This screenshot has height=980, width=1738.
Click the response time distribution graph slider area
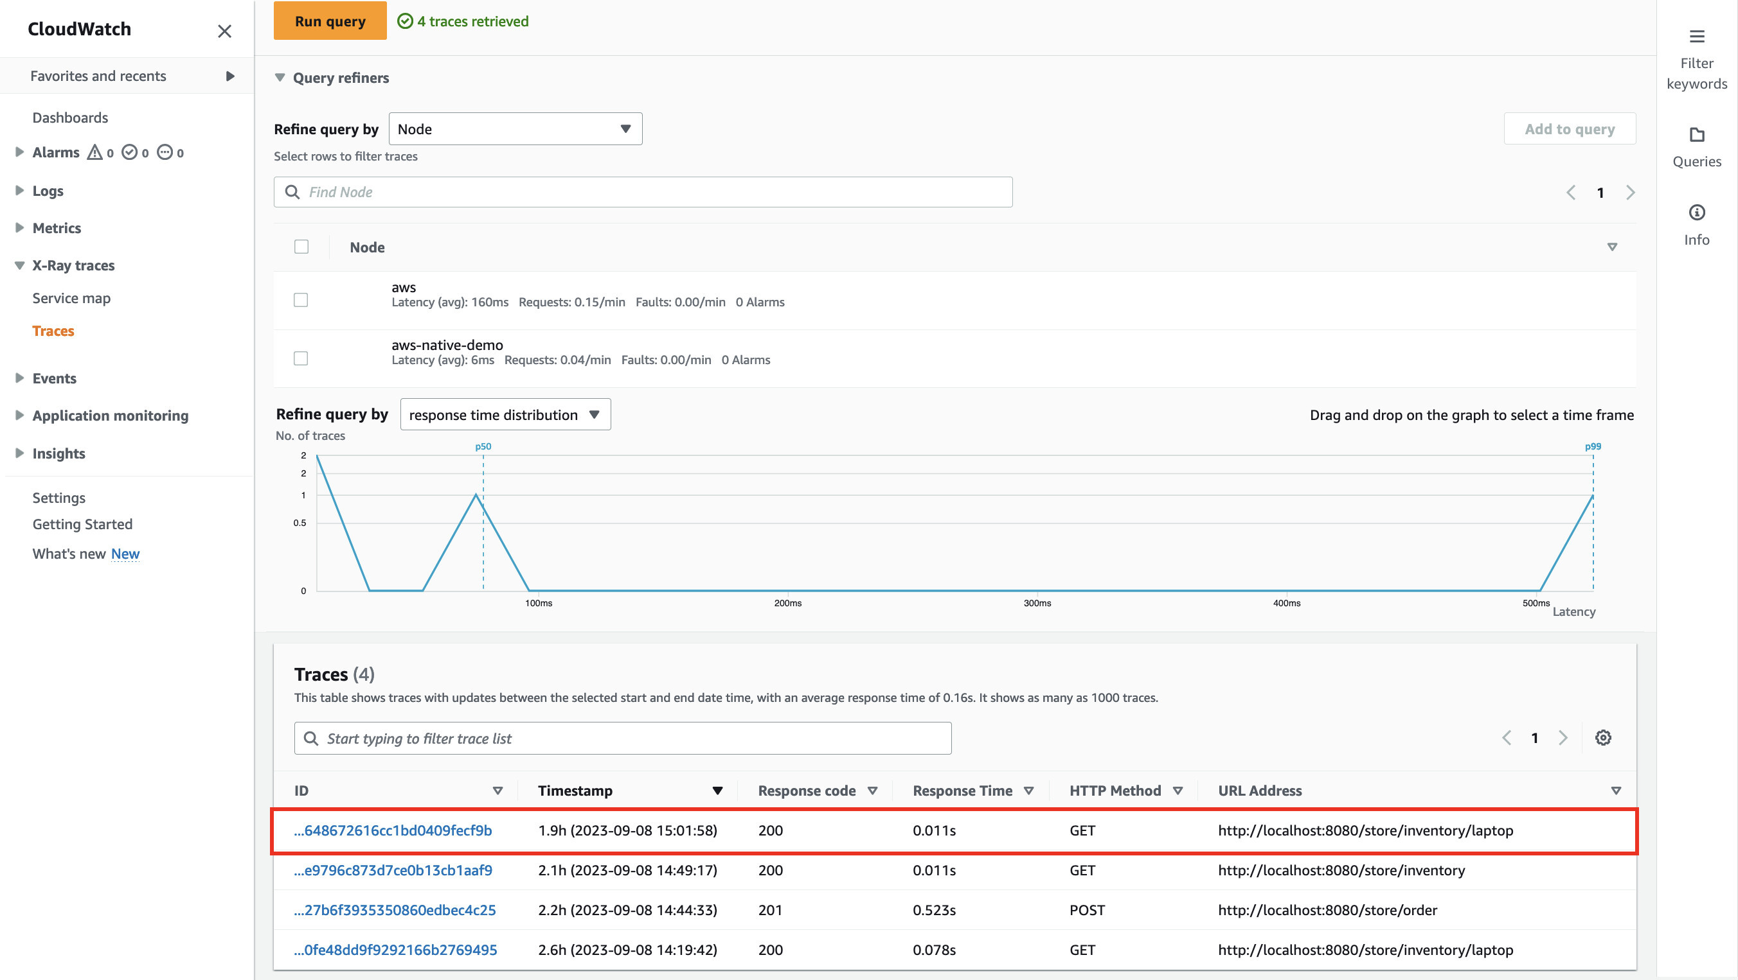coord(954,526)
